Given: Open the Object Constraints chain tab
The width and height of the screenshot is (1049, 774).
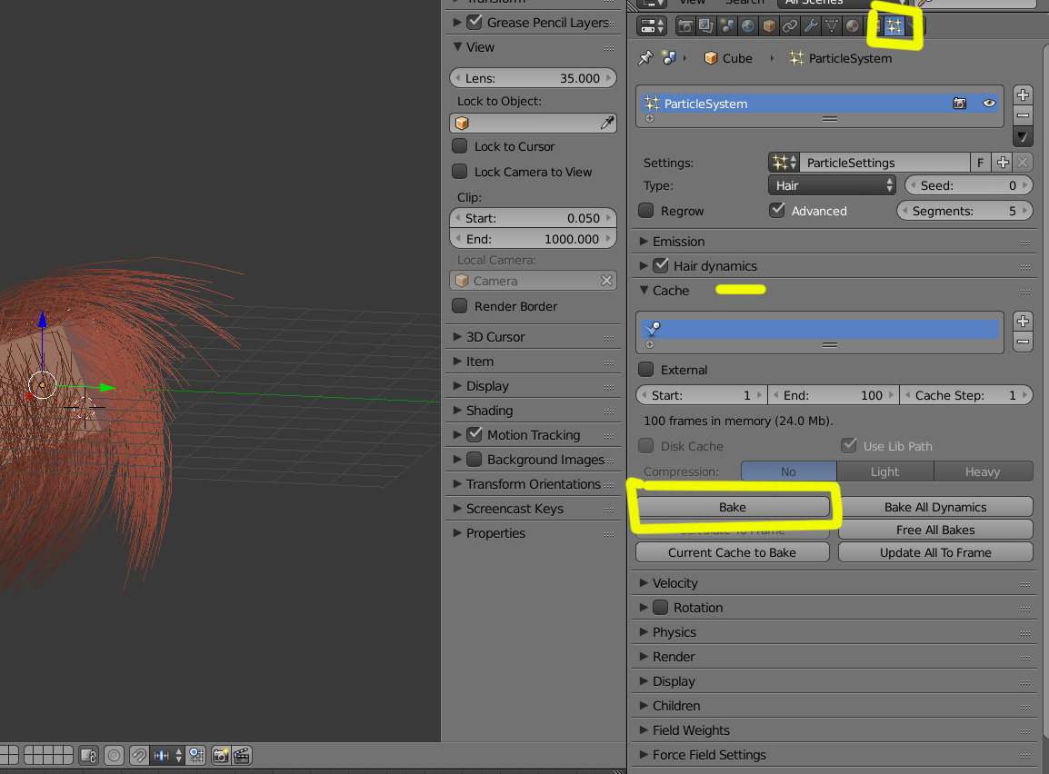Looking at the screenshot, I should pyautogui.click(x=790, y=26).
